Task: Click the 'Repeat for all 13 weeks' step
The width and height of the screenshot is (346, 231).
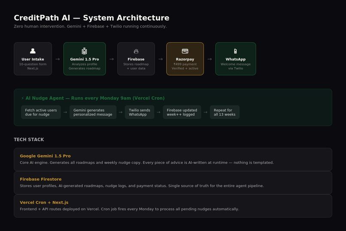Action: [225, 112]
